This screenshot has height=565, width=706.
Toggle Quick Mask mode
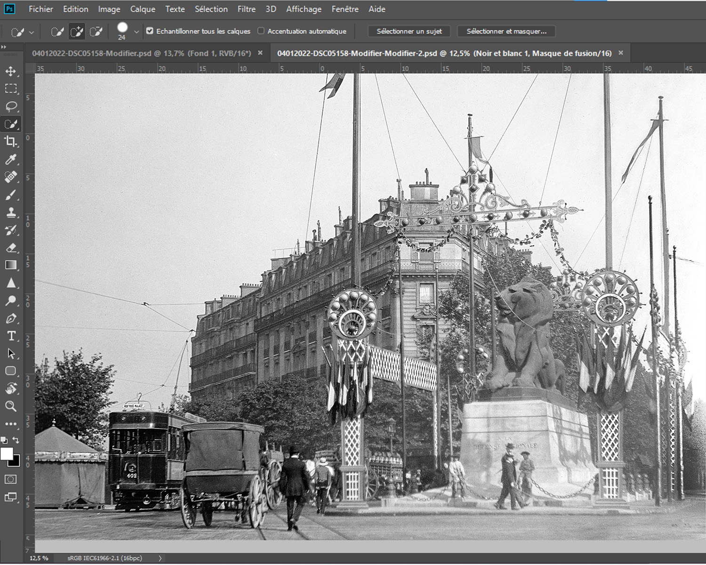[11, 479]
